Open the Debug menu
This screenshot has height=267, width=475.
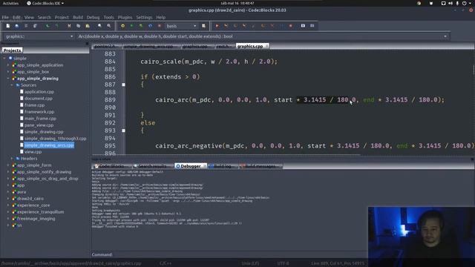pos(93,17)
